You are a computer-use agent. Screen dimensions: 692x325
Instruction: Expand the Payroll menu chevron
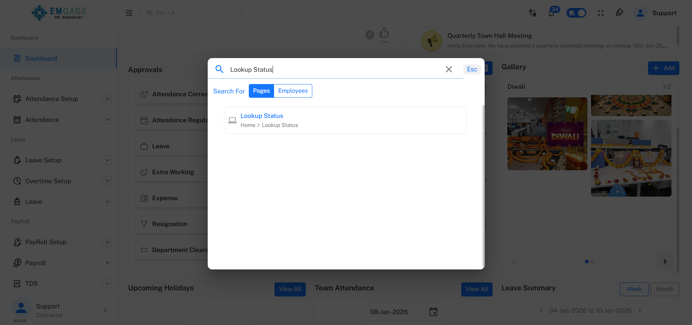click(107, 263)
